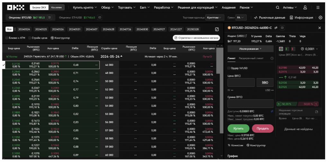Open the Торговать menu
The height and width of the screenshot is (162, 329).
tap(126, 7)
